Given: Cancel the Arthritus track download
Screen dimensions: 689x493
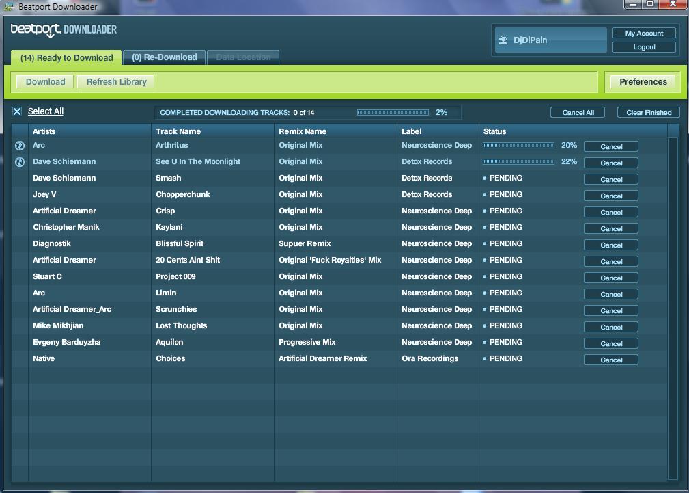Looking at the screenshot, I should pos(610,146).
